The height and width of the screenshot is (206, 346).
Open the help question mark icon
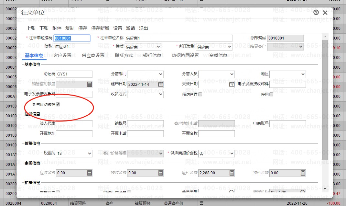click(316, 12)
